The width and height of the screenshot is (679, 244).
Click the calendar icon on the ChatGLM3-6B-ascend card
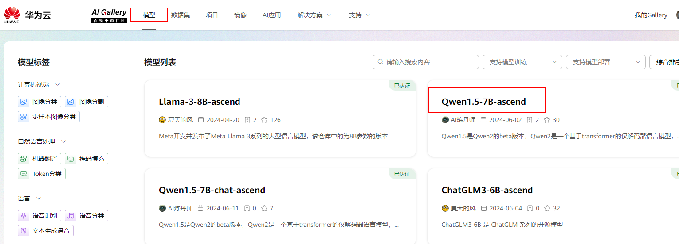484,208
